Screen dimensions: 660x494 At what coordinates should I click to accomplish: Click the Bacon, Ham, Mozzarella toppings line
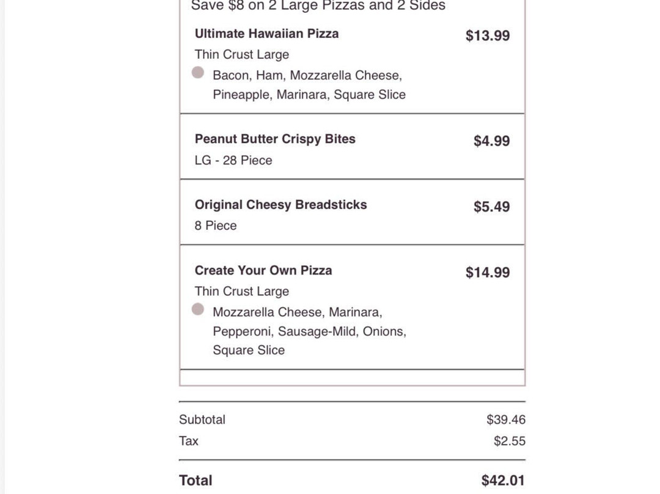coord(307,76)
